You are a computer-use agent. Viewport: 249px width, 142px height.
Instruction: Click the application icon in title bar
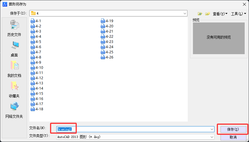tap(5, 4)
